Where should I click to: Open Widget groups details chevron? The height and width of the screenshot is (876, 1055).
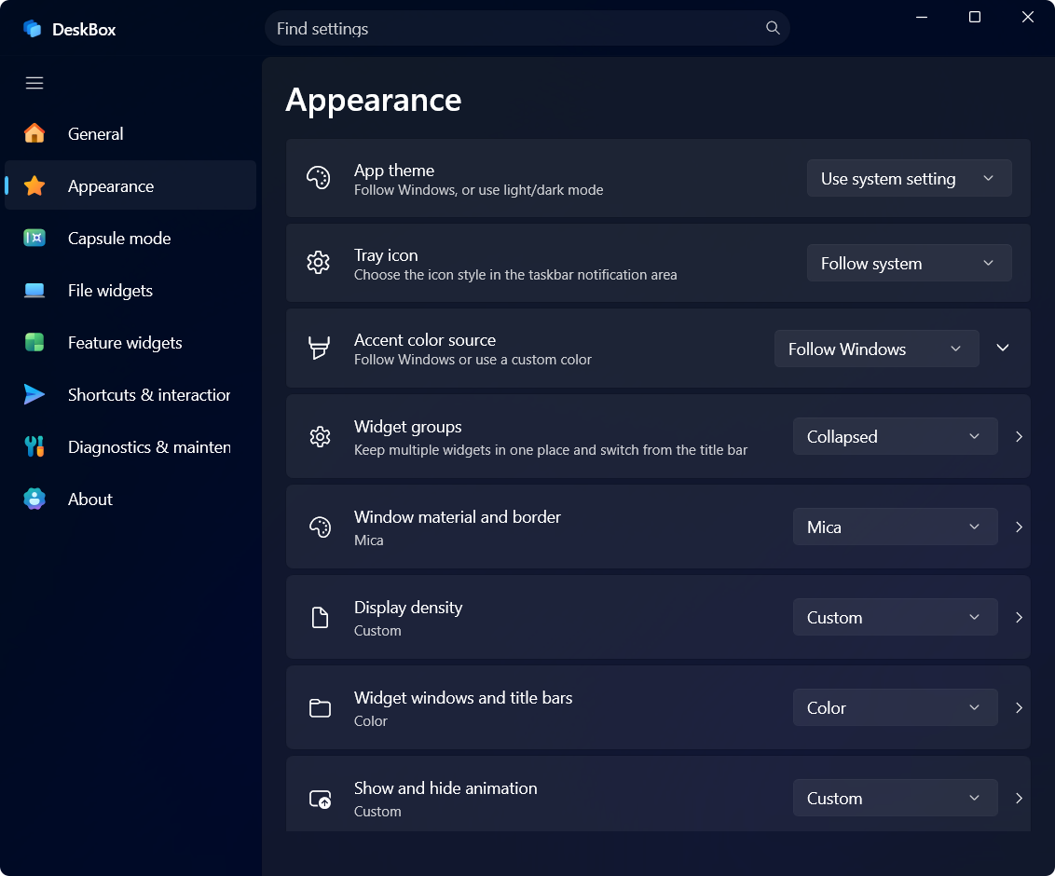point(1019,437)
